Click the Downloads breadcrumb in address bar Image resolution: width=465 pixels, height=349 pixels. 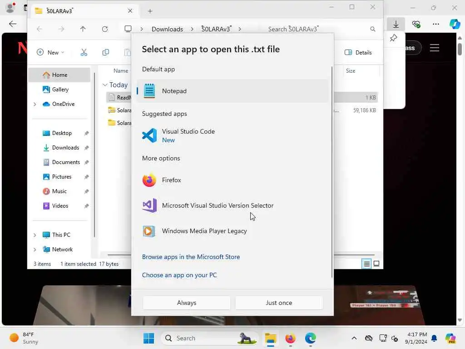[x=167, y=29]
